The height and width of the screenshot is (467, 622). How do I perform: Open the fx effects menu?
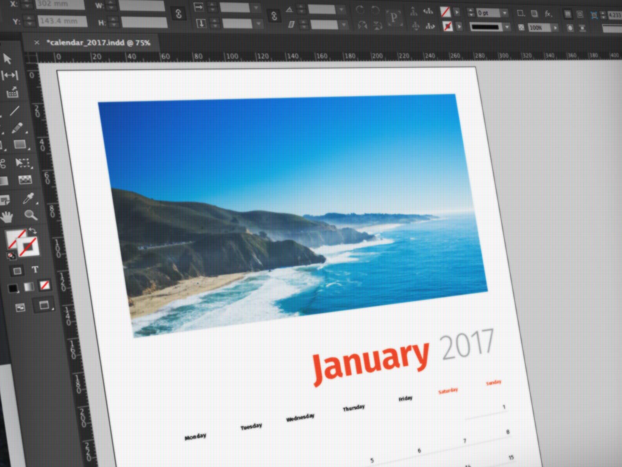pyautogui.click(x=548, y=13)
